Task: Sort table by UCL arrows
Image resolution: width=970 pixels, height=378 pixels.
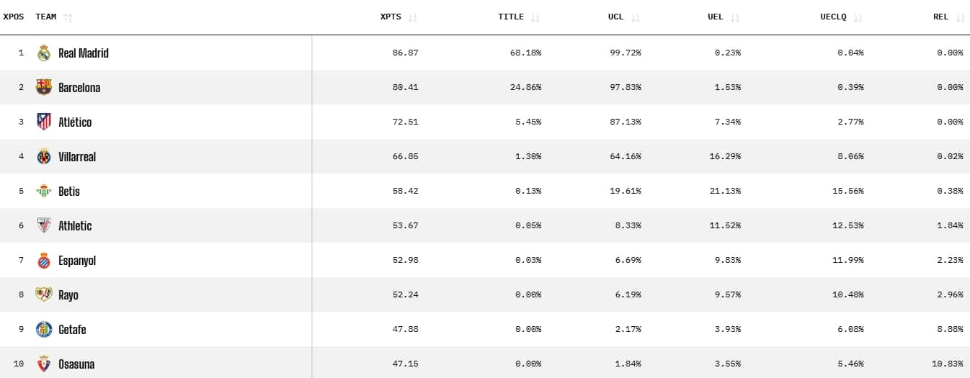Action: coord(636,17)
